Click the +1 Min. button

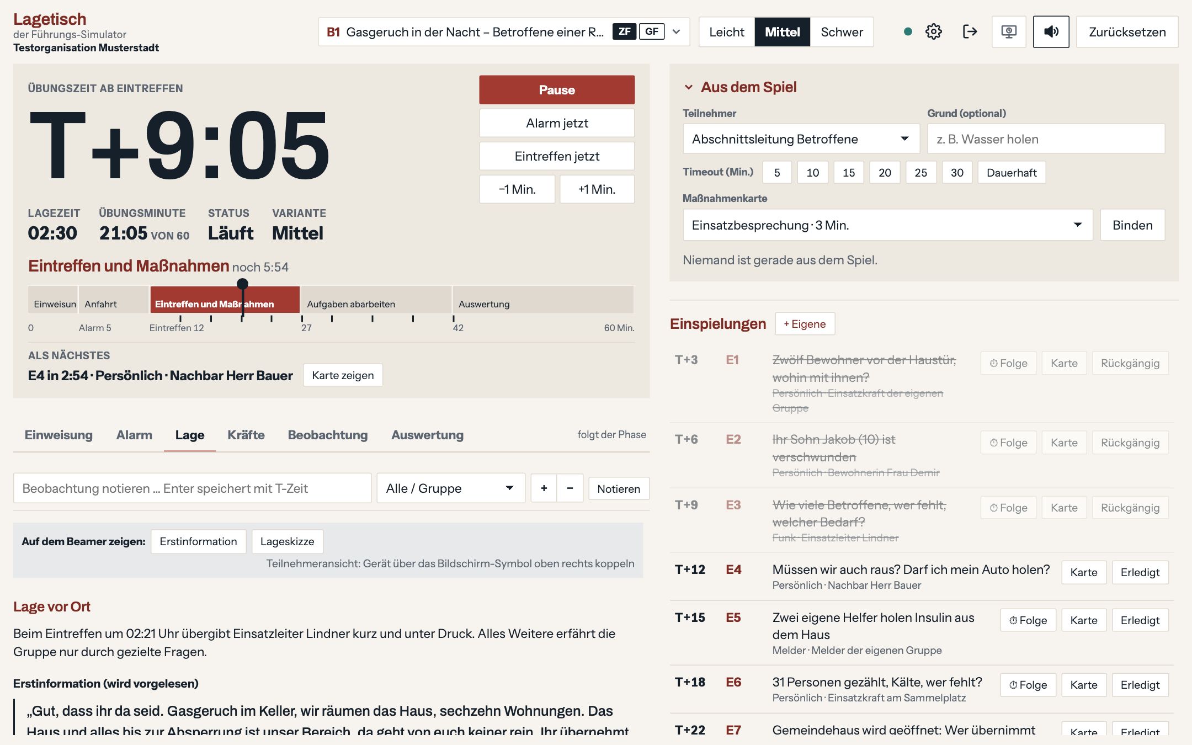point(597,189)
